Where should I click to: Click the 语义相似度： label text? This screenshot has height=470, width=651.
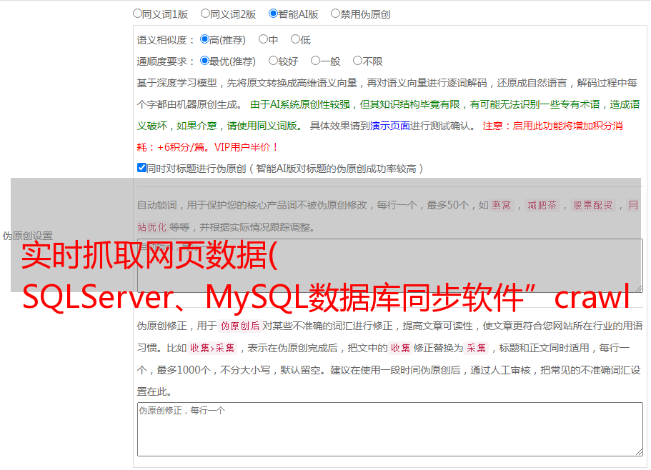tap(166, 40)
